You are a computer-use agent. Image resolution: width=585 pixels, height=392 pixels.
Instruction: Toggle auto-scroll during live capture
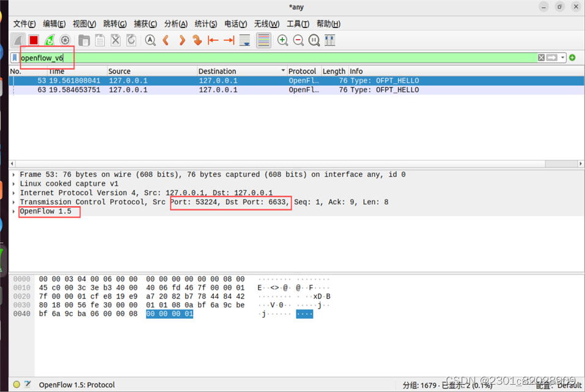244,40
